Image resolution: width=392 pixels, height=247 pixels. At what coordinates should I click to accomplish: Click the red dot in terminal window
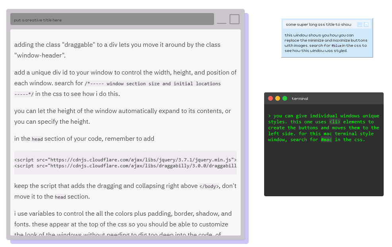tap(270, 98)
